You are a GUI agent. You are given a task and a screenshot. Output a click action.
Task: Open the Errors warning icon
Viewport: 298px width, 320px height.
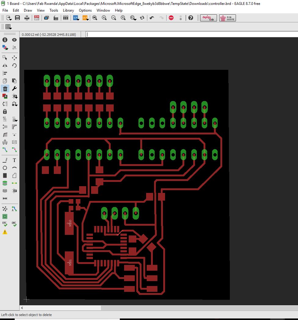(x=5, y=232)
